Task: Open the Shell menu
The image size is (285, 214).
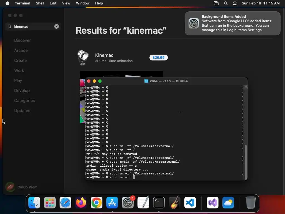Action: (x=40, y=3)
